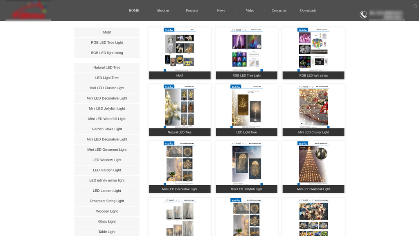
Task: Click the Natural LED Tree caption bar
Action: (x=180, y=132)
